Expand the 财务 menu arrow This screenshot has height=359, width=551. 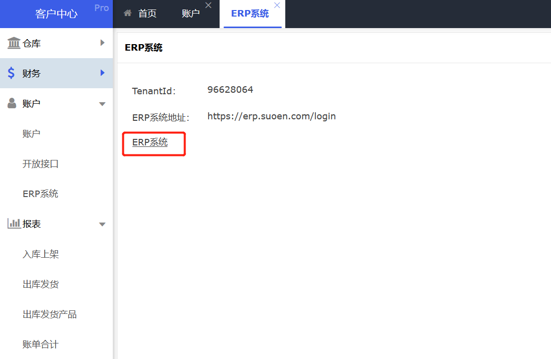coord(102,73)
